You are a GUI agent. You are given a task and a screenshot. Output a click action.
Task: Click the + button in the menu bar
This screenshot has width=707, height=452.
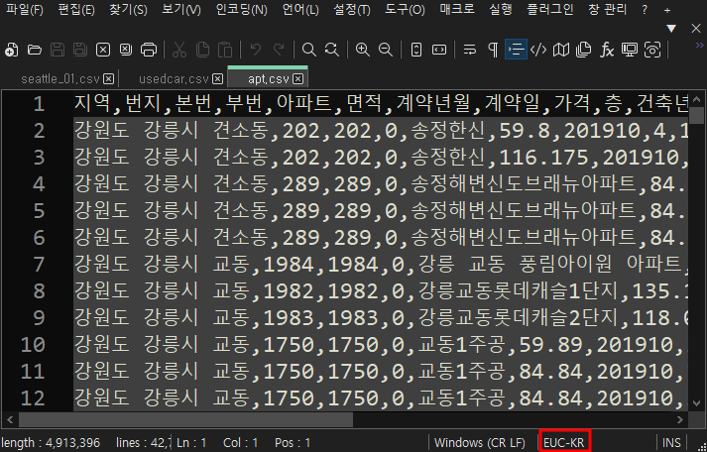click(667, 10)
